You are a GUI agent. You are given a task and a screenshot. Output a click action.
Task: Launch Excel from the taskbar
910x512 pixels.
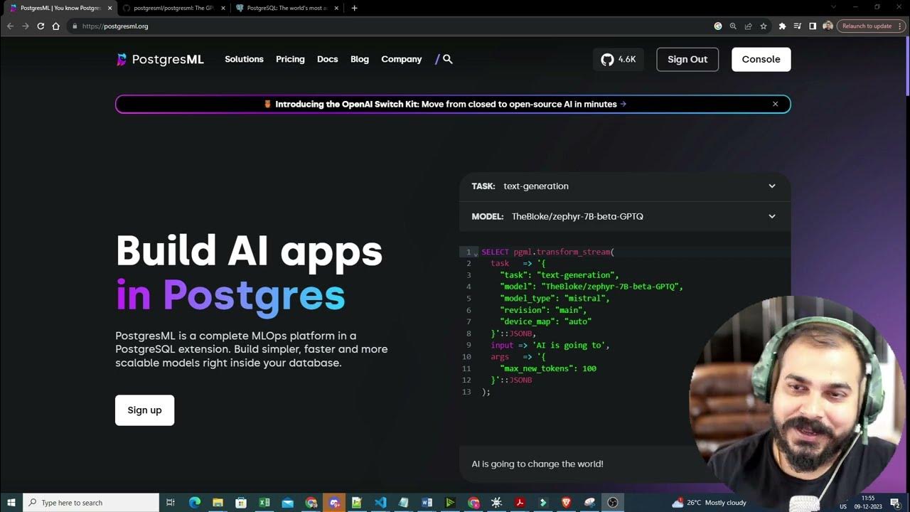click(x=264, y=503)
